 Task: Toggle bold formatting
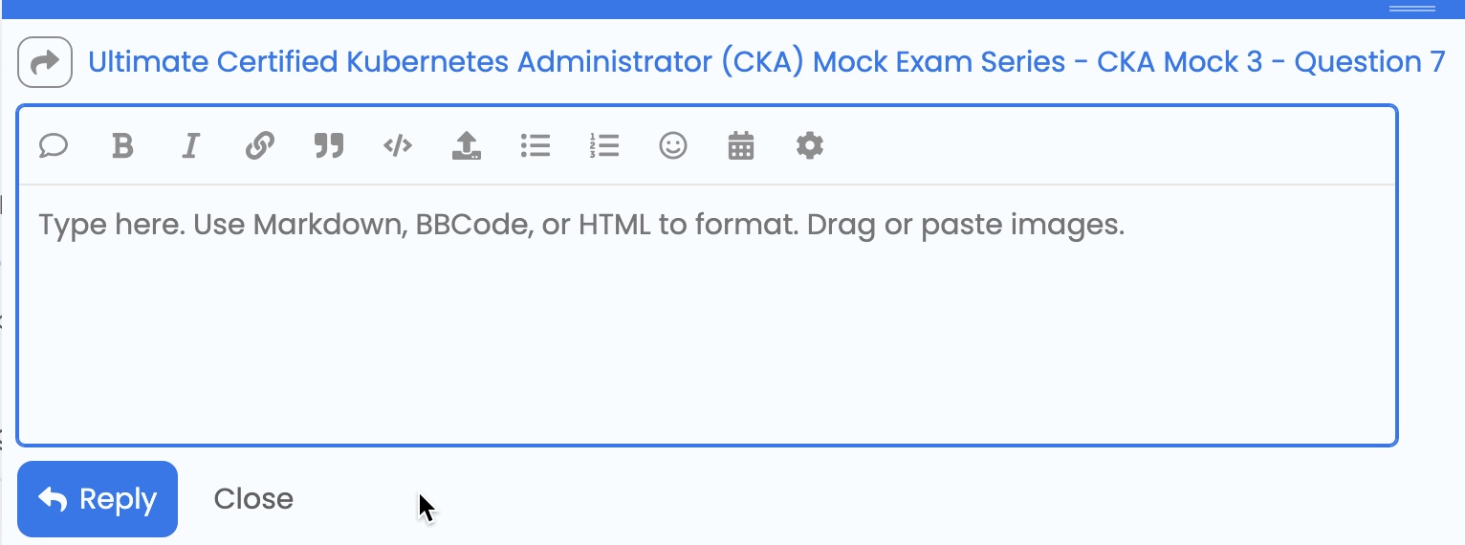[122, 146]
